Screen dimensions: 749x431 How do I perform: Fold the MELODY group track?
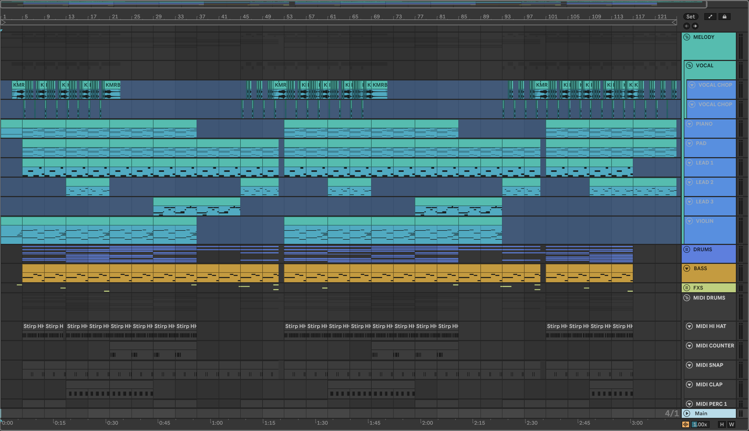[x=686, y=37]
